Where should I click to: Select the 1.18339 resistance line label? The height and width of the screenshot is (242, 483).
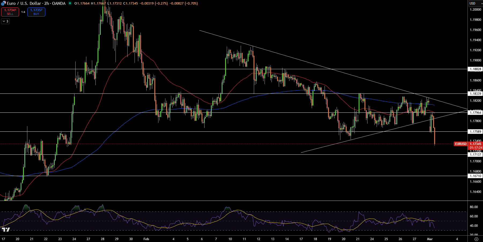[x=475, y=94]
